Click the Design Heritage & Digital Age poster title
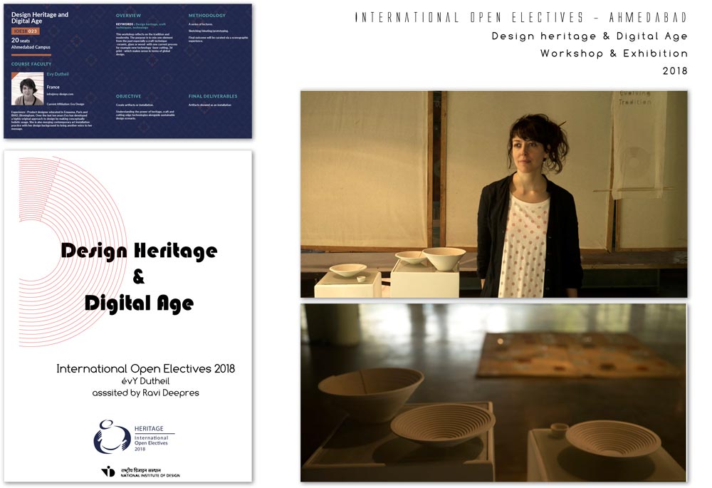Image resolution: width=712 pixels, height=488 pixels. click(x=139, y=276)
